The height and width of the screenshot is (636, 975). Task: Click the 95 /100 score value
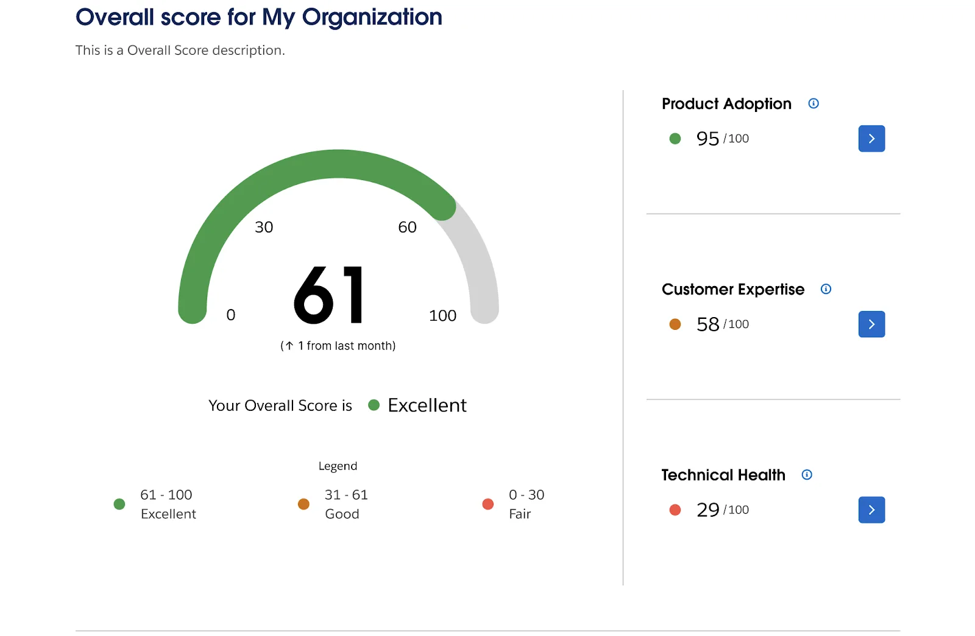click(723, 139)
